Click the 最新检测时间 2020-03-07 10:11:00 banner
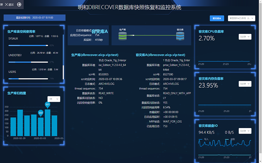This screenshot has width=262, height=163. pyautogui.click(x=35, y=18)
